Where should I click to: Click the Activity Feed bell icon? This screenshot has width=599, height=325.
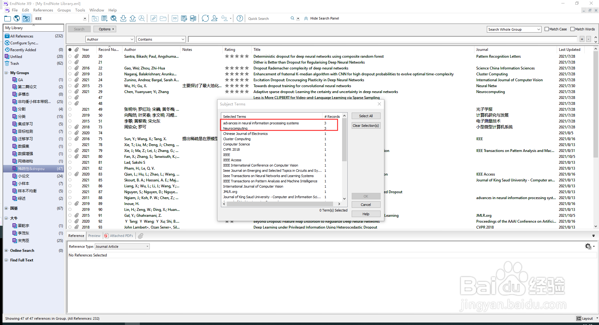tap(225, 19)
